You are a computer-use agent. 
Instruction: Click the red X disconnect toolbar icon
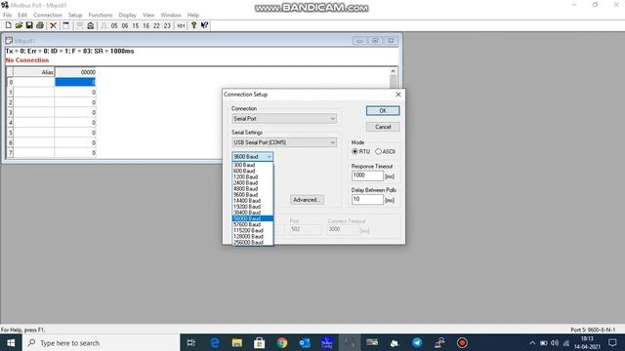click(x=53, y=25)
